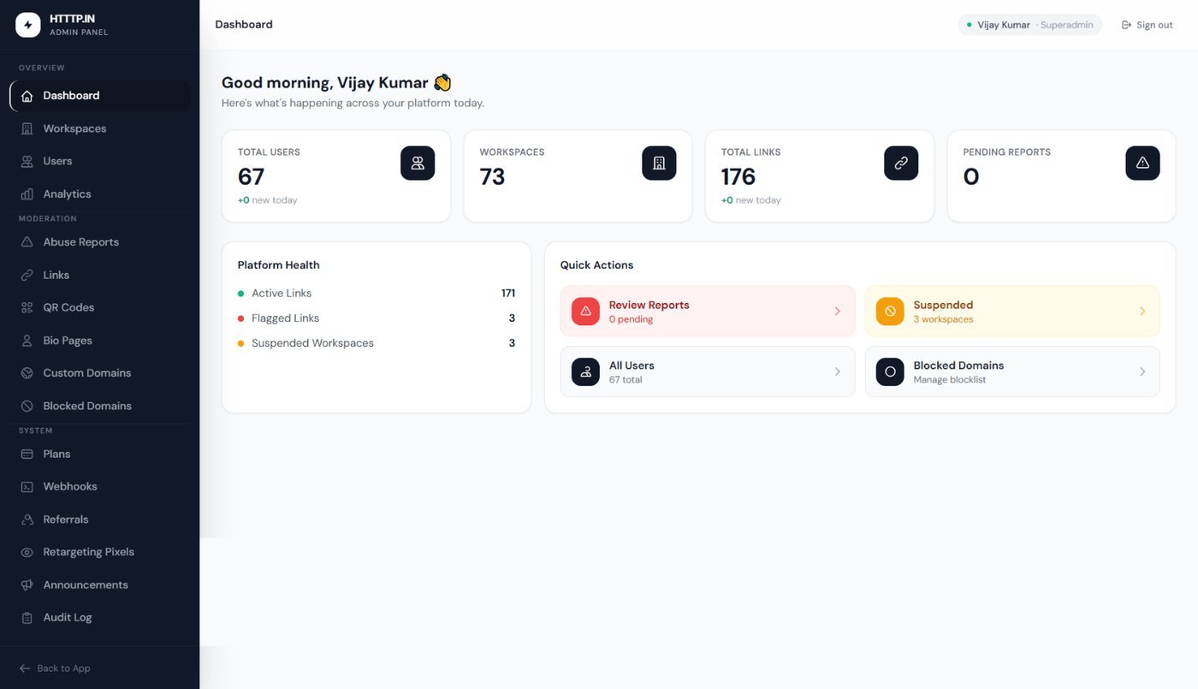Click the Workspaces count 73
The height and width of the screenshot is (689, 1198).
(493, 176)
